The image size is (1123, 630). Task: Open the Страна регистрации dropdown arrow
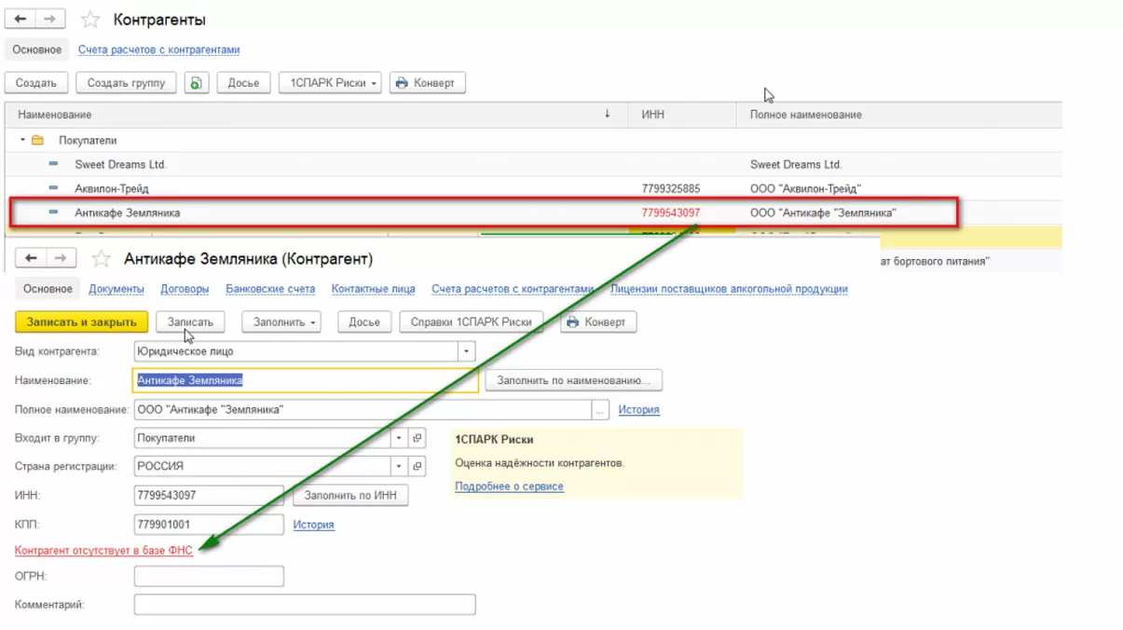click(x=400, y=466)
